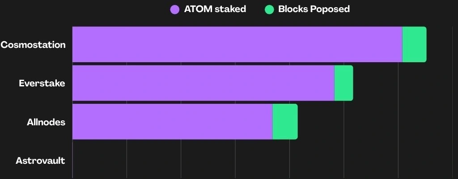Toggle the Blocks Poposed legend label
Screen dimensions: 458x179
point(314,9)
